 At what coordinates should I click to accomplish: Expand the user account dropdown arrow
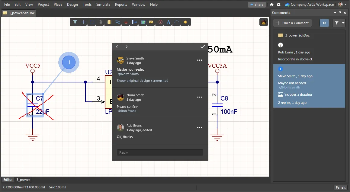[x=346, y=5]
